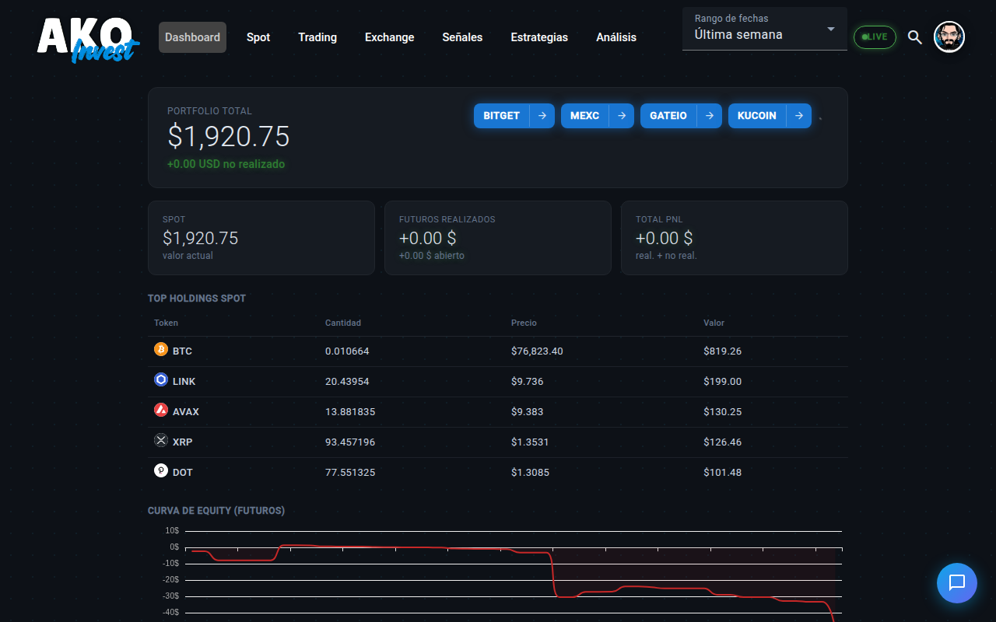Open the Señales tab
The image size is (996, 622).
(x=462, y=37)
